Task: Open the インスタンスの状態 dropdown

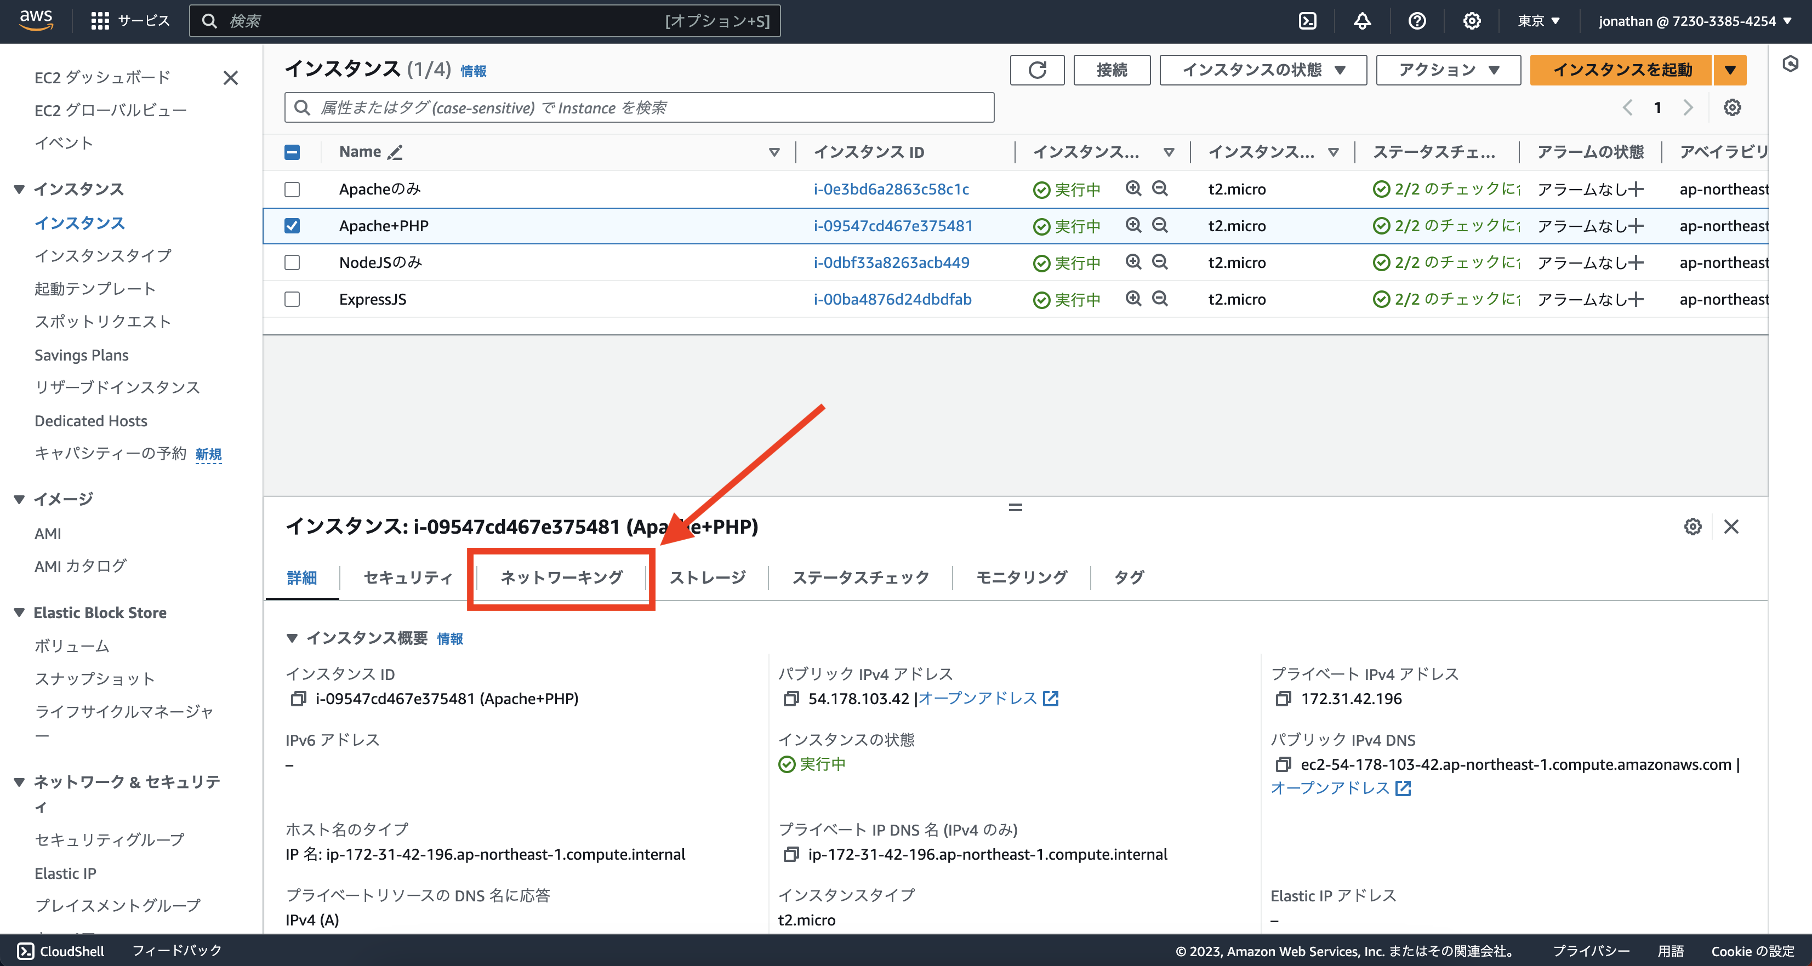Action: pyautogui.click(x=1263, y=70)
